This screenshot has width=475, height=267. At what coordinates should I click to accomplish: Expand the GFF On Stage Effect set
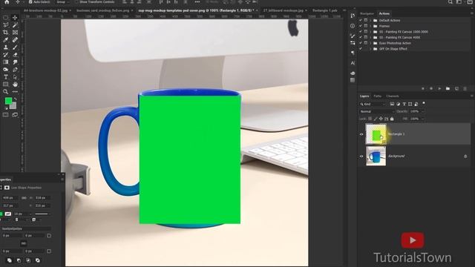tap(370, 49)
